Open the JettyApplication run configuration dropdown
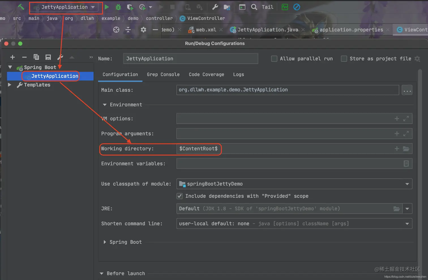 click(65, 7)
